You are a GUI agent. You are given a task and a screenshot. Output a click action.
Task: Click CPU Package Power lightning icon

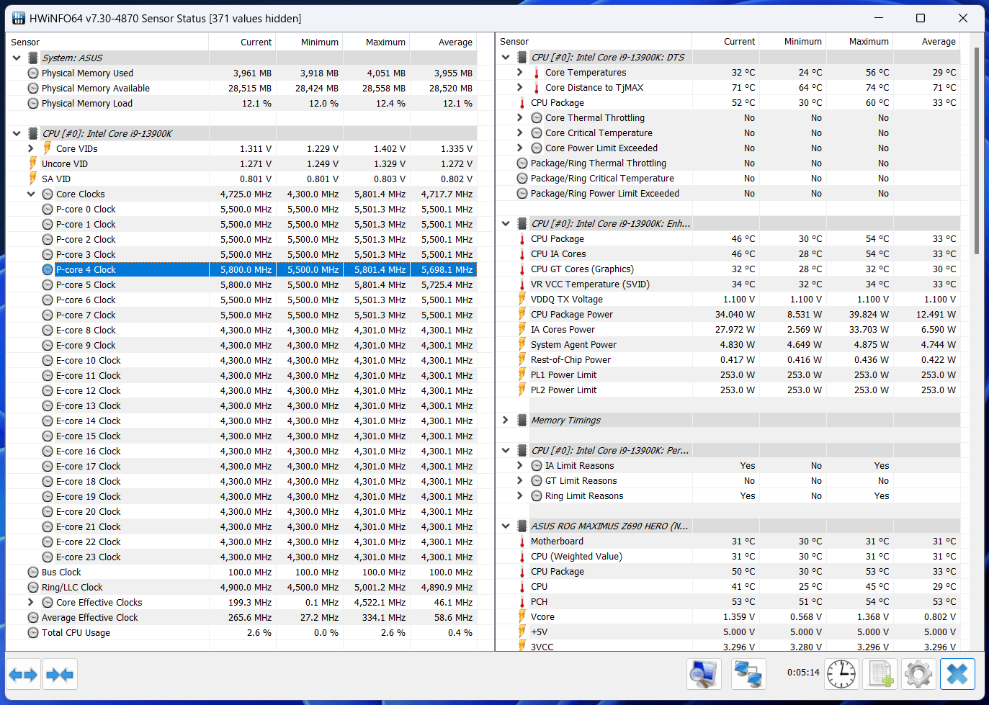pyautogui.click(x=522, y=314)
